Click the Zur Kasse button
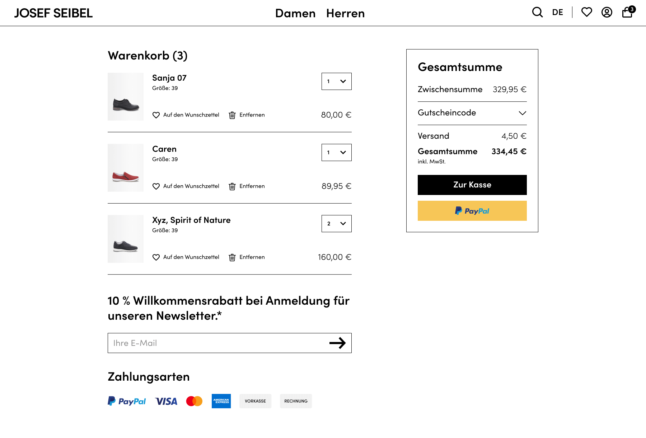 [x=472, y=185]
